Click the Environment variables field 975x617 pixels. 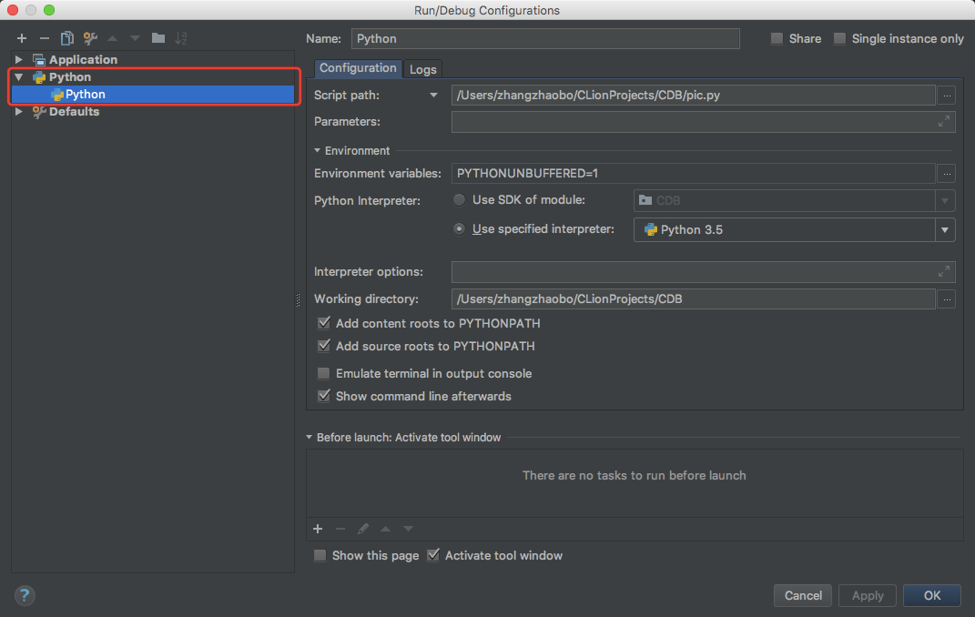pos(694,173)
